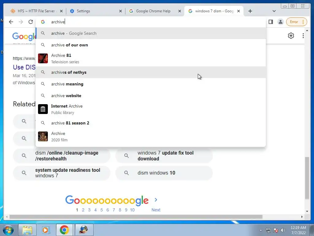Close the Google Chrome Help tab
This screenshot has height=236, width=314.
click(x=180, y=11)
